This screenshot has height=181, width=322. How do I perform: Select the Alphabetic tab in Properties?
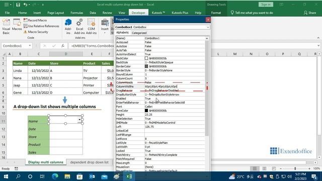(x=123, y=33)
